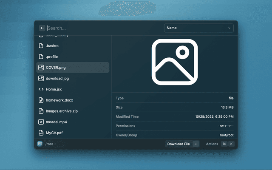Open the Actions menu

212,144
